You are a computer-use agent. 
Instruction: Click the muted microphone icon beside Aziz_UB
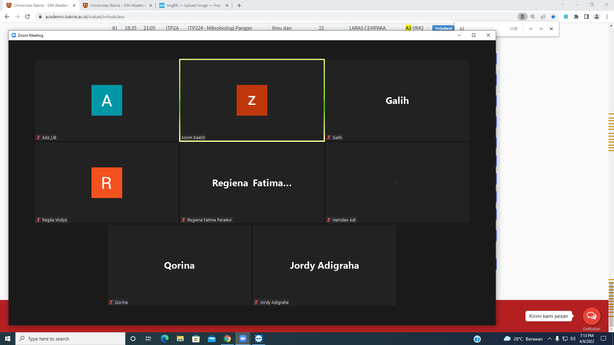pyautogui.click(x=38, y=137)
